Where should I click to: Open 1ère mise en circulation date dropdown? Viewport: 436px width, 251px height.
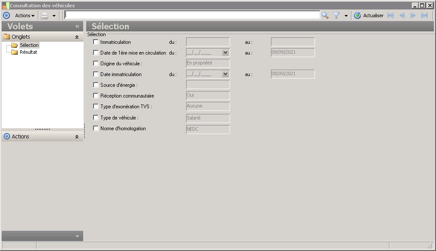[x=225, y=52]
